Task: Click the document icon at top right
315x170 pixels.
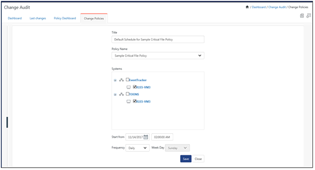Action: pos(302,15)
